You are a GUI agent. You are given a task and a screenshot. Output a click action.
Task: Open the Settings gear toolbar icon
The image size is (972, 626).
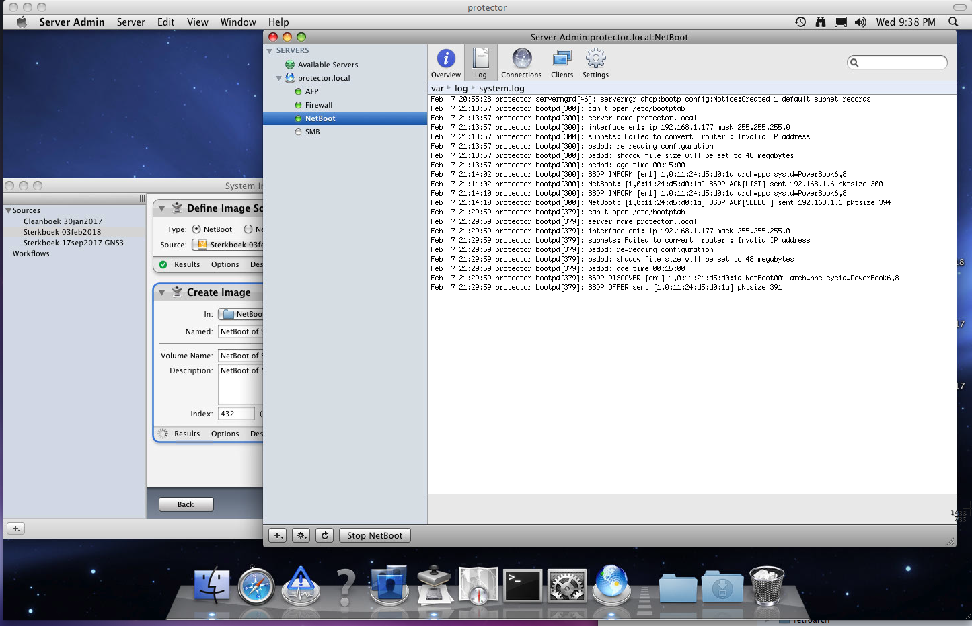point(595,63)
